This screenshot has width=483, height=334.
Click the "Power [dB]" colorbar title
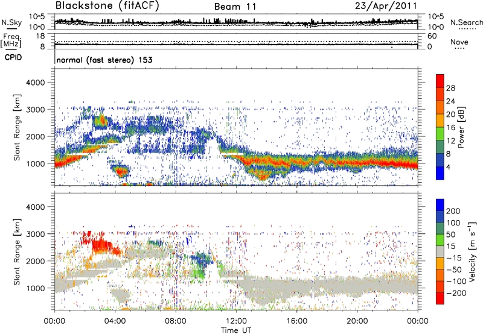[461, 127]
